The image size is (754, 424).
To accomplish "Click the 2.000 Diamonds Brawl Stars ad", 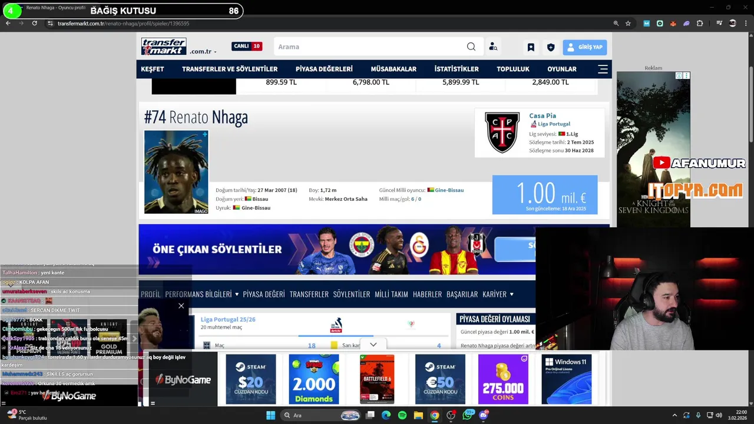I will pos(314,379).
